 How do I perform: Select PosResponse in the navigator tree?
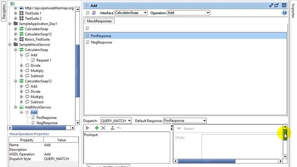[46, 117]
